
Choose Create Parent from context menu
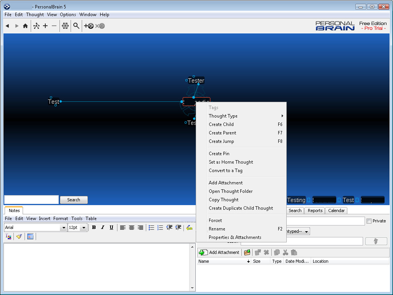coord(247,133)
